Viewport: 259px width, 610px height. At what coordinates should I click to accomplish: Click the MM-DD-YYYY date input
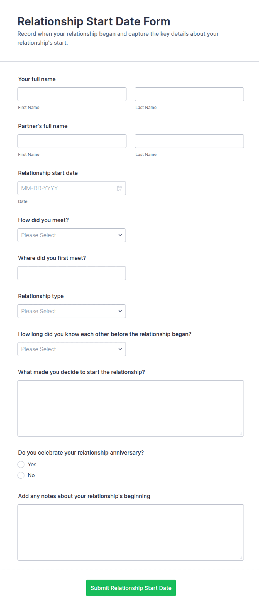pos(72,188)
